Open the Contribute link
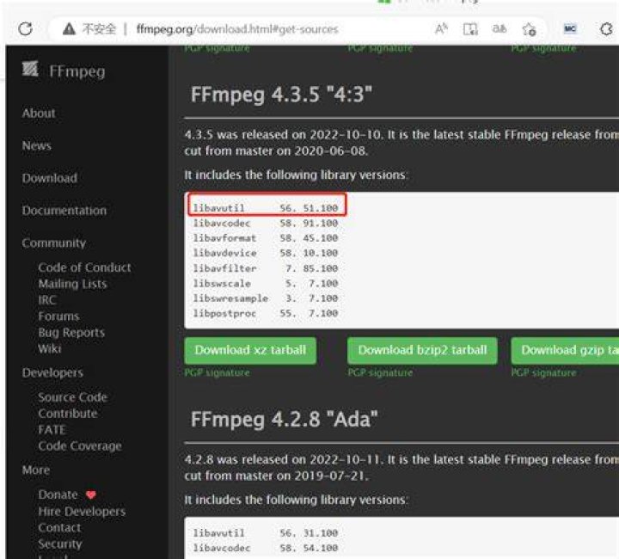The image size is (619, 559). (68, 414)
